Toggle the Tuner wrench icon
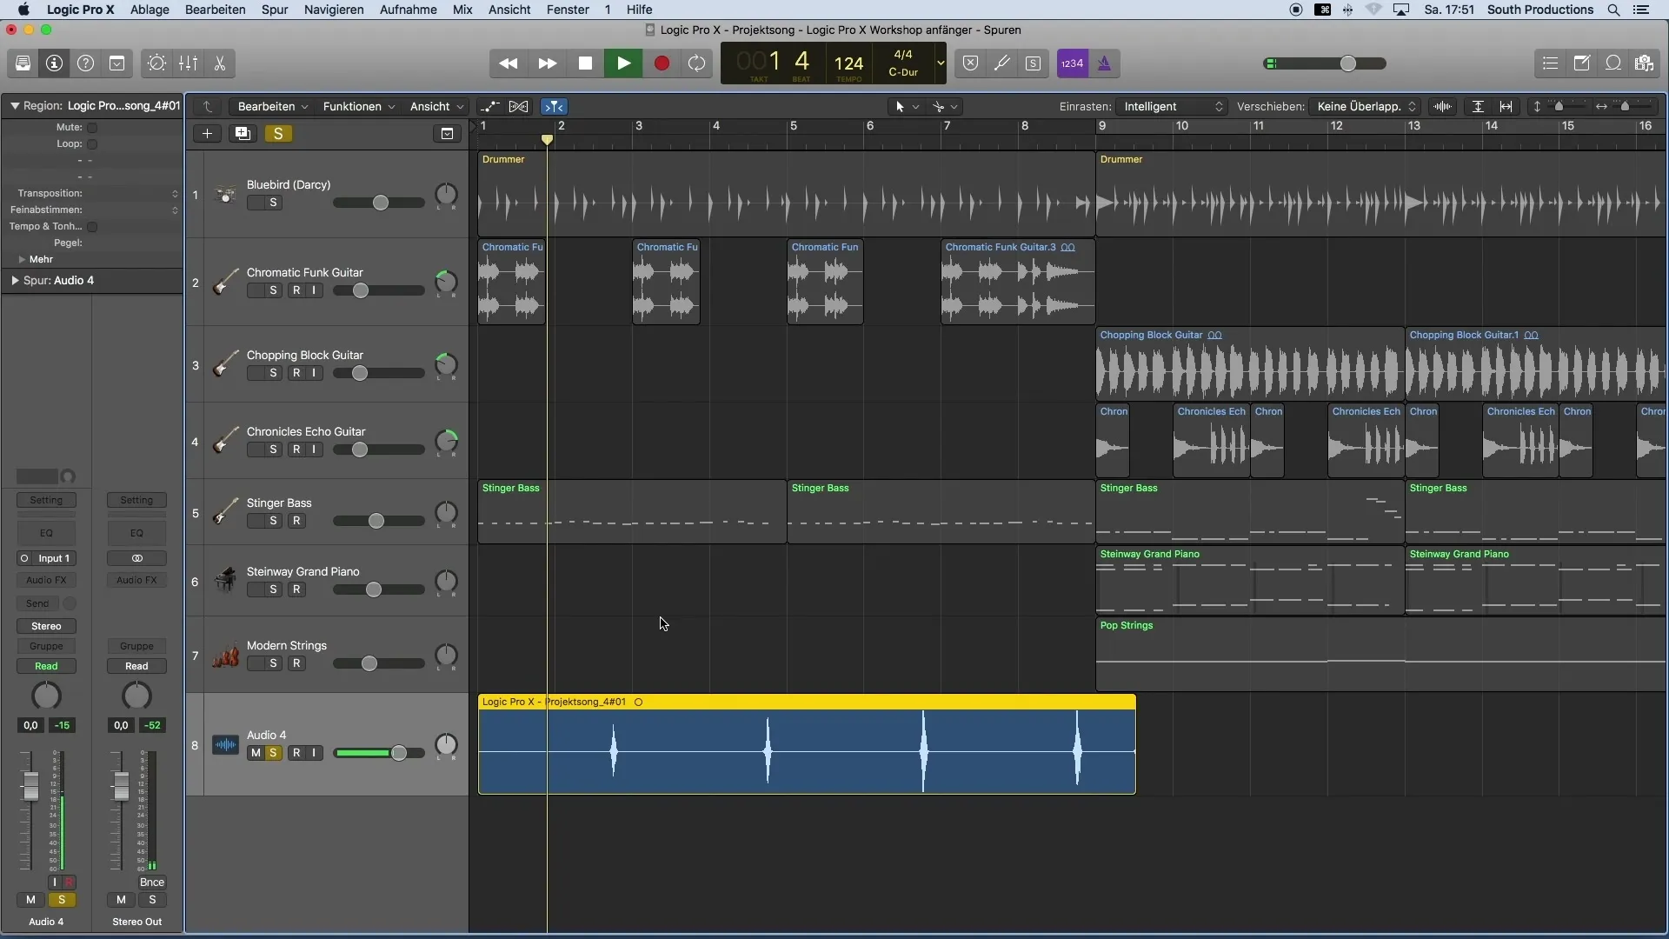 click(1002, 63)
